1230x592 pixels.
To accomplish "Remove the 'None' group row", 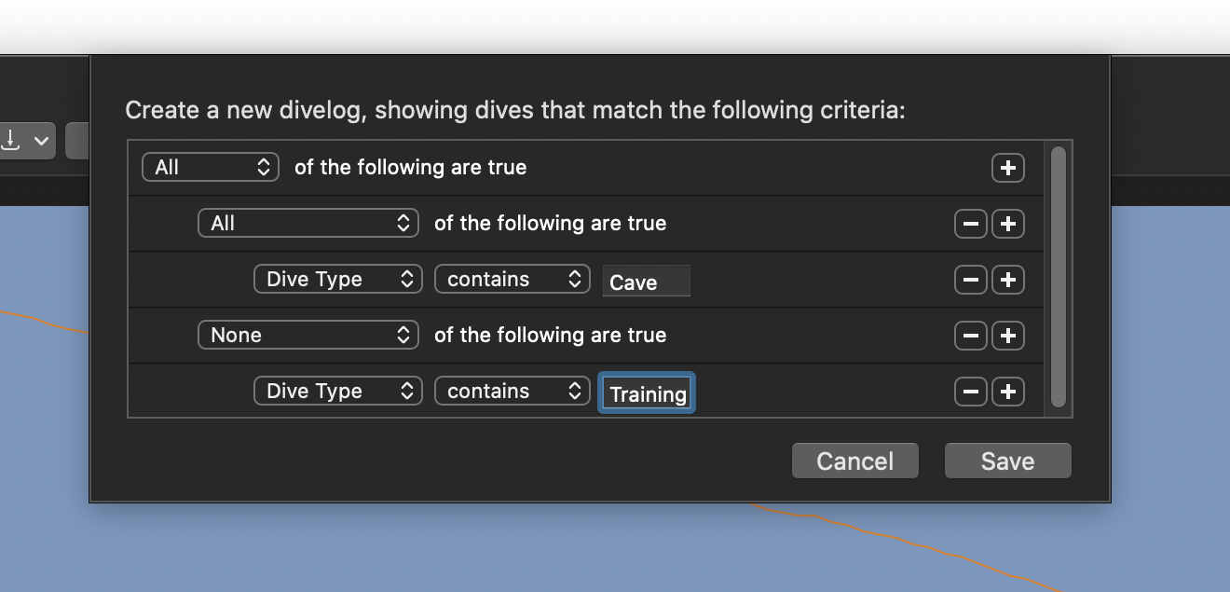I will pyautogui.click(x=970, y=336).
